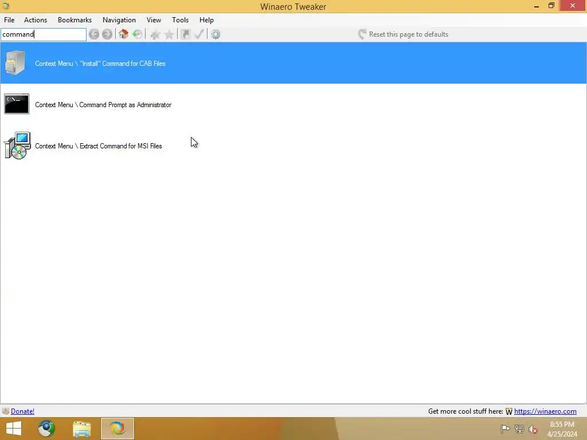Click the create shortcut arrow icon
Viewport: 587px width, 440px height.
point(185,34)
